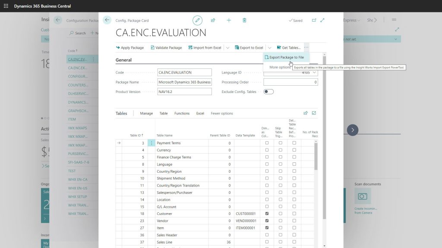Screen dimensions: 442x248
Task: Uncheck Dim as Col for Customer row
Action: tap(267, 214)
